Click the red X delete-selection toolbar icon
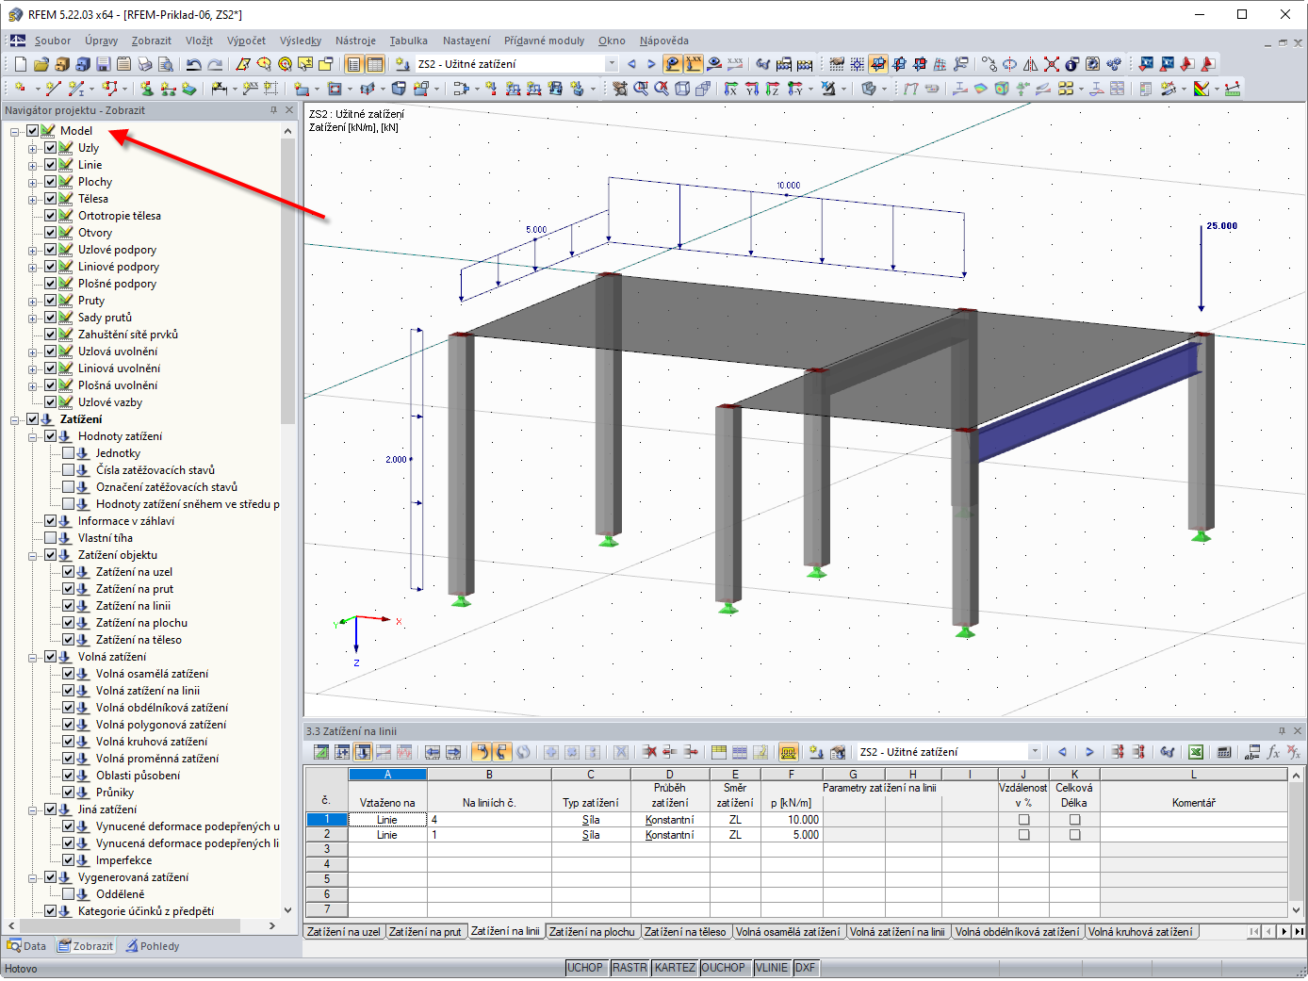Screen dimensions: 1308x981 coord(1052,64)
